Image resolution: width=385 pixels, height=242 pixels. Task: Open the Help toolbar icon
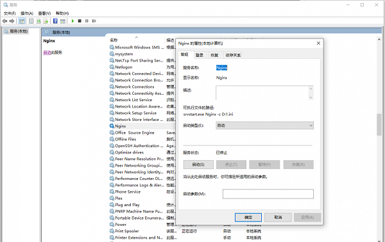pos(55,21)
